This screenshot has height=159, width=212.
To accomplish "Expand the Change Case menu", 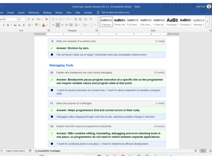I will click(x=39, y=19).
